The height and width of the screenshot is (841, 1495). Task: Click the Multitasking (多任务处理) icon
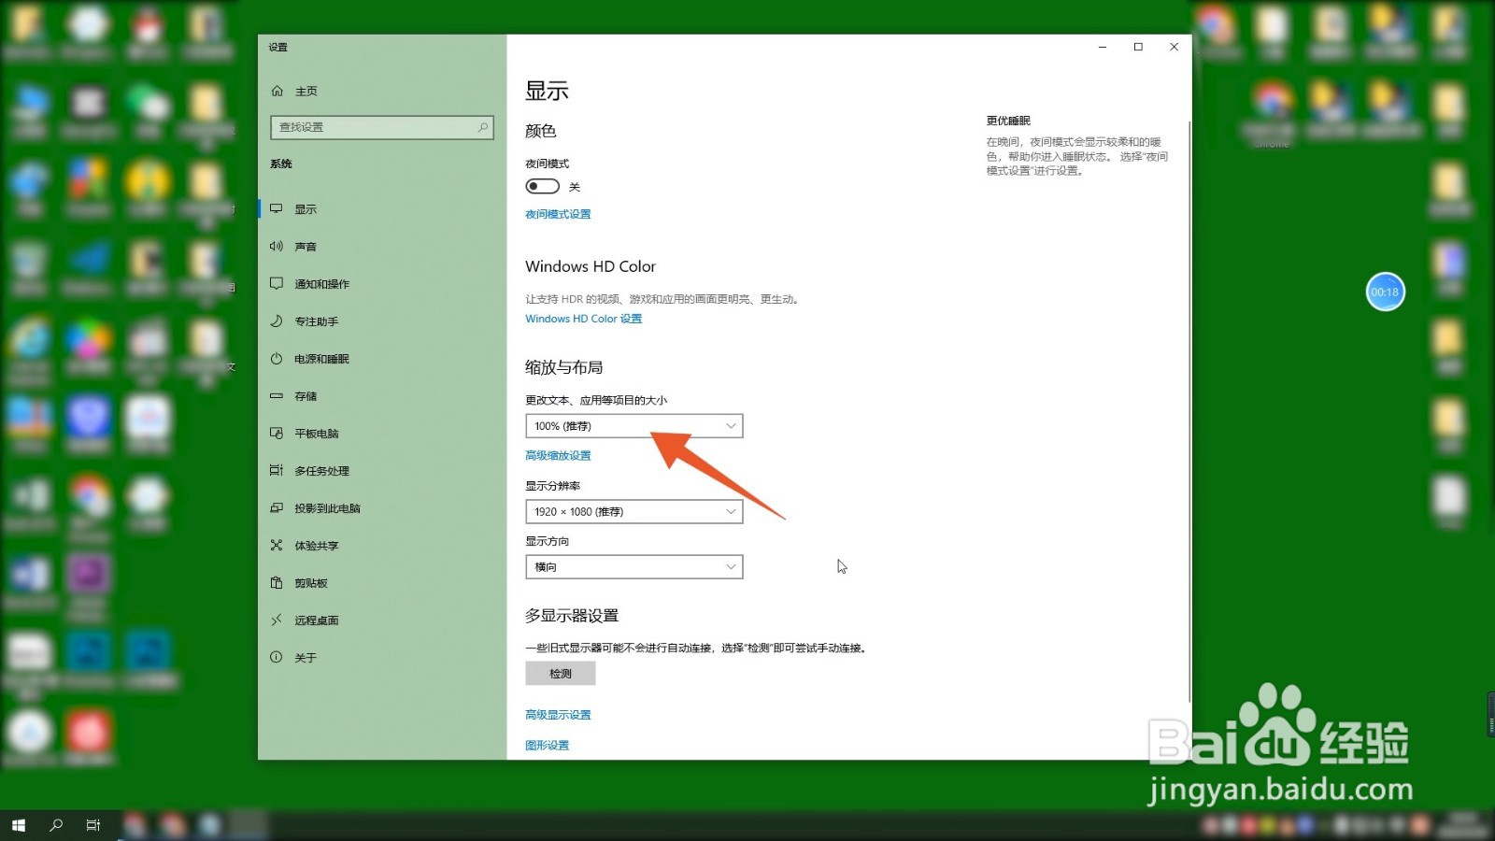277,470
